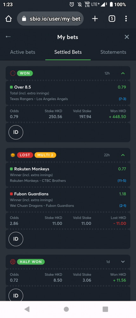The width and height of the screenshot is (136, 318).
Task: Open the Statements tab
Action: click(x=113, y=52)
